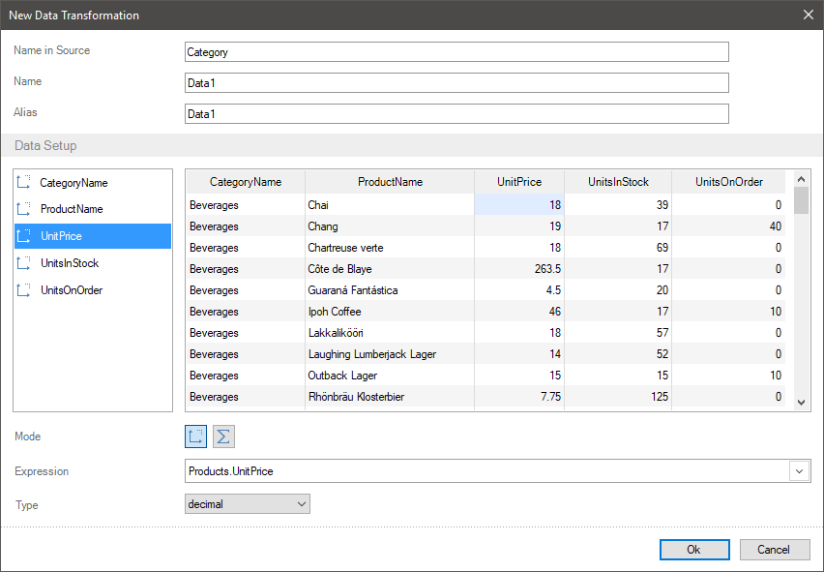This screenshot has width=824, height=572.
Task: Click the UnitsInStock column header
Action: (x=618, y=182)
